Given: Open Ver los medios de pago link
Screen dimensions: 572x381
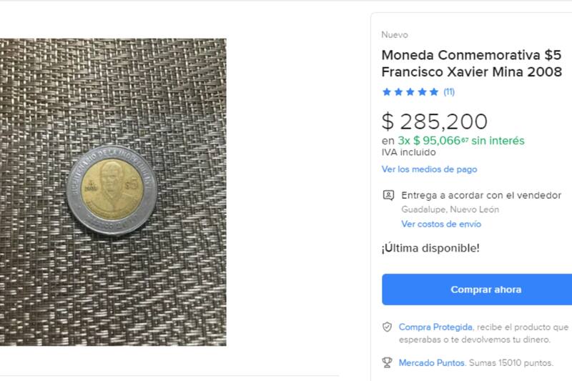Looking at the screenshot, I should [430, 169].
